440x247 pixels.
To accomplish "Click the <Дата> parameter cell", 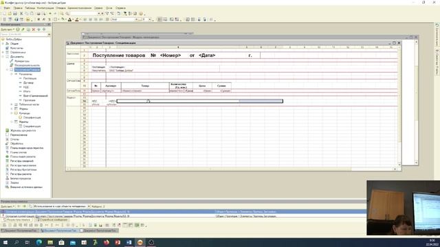I will (207, 56).
